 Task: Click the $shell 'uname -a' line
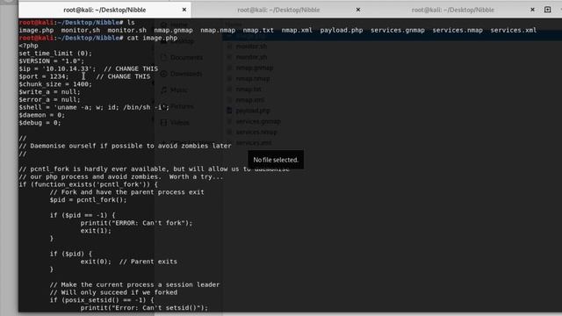click(94, 107)
